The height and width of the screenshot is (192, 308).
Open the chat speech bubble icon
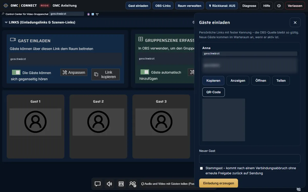point(98,184)
